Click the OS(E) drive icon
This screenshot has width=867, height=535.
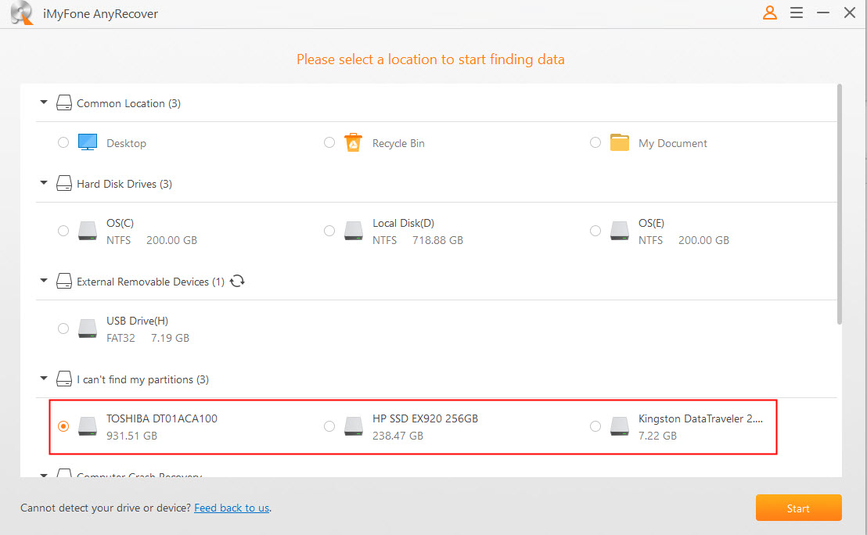point(619,231)
